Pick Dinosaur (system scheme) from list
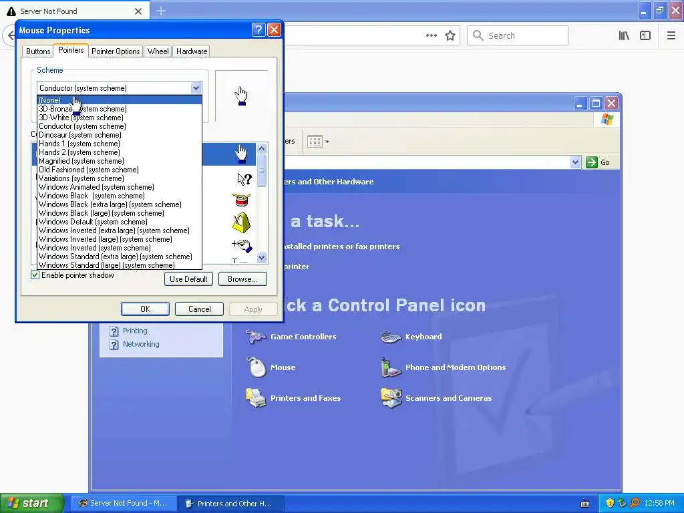The height and width of the screenshot is (513, 684). coord(119,135)
